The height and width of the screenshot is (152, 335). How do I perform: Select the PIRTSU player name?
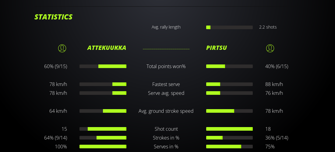(x=217, y=48)
